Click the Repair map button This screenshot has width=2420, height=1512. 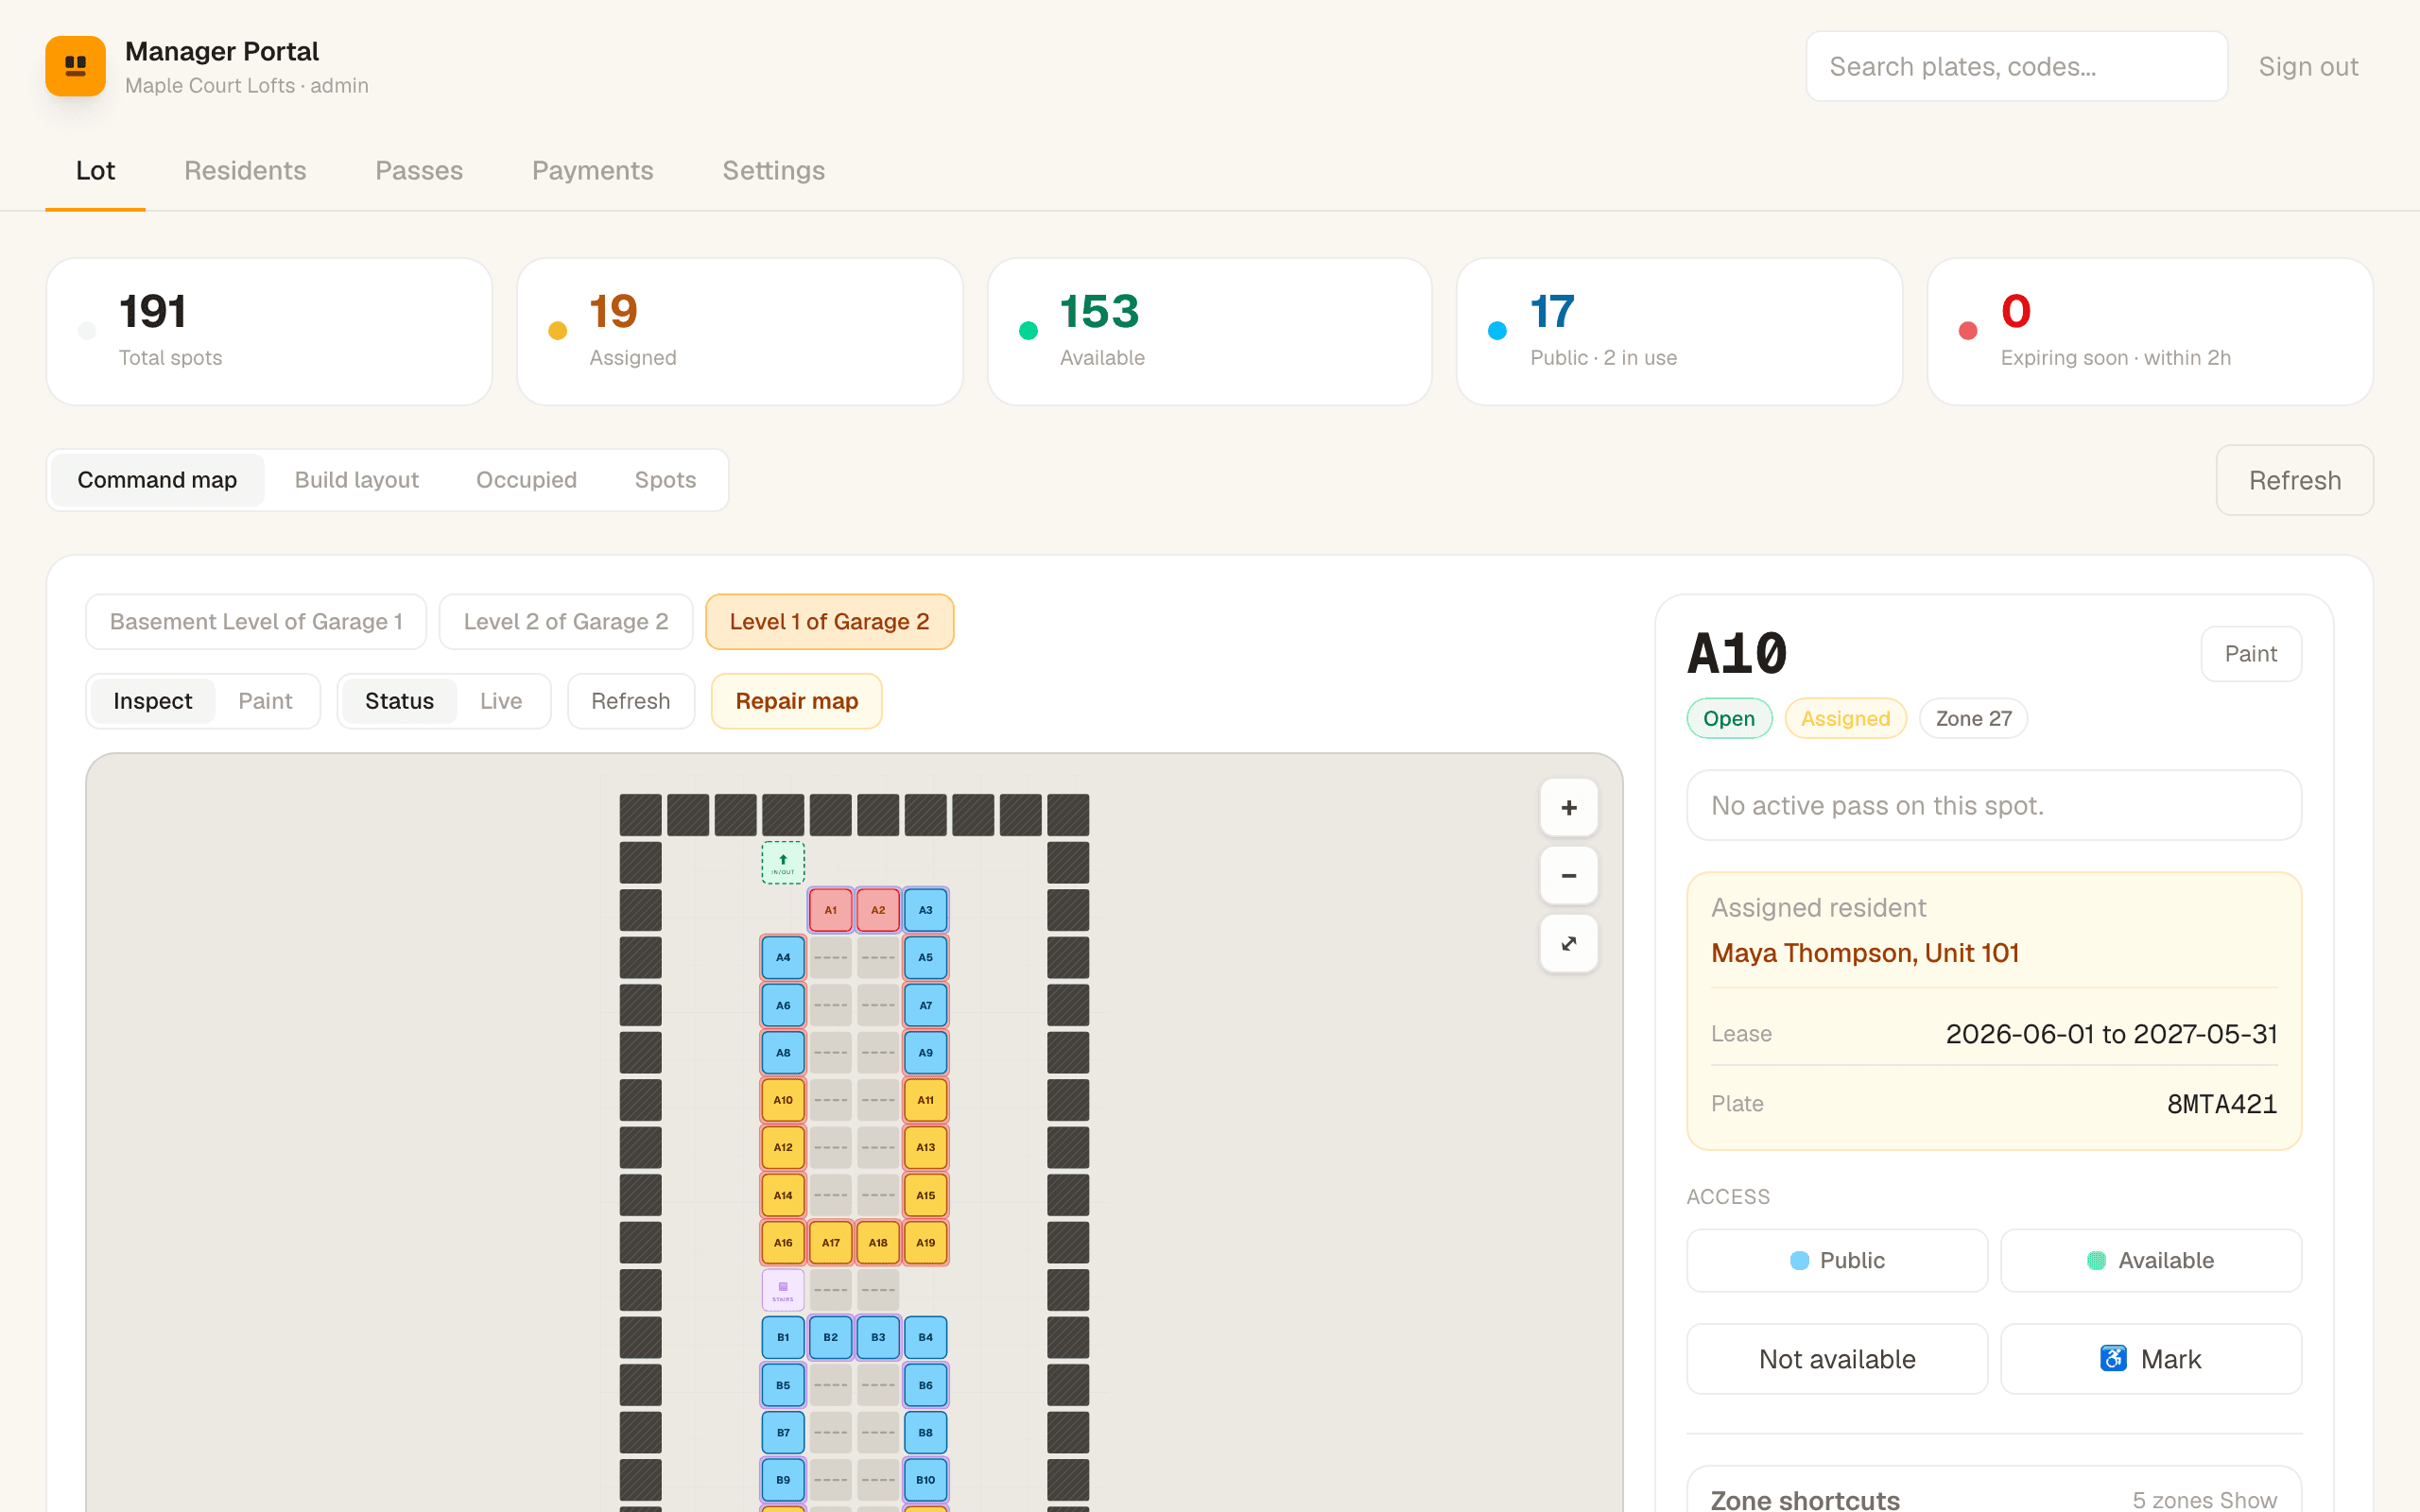coord(797,701)
